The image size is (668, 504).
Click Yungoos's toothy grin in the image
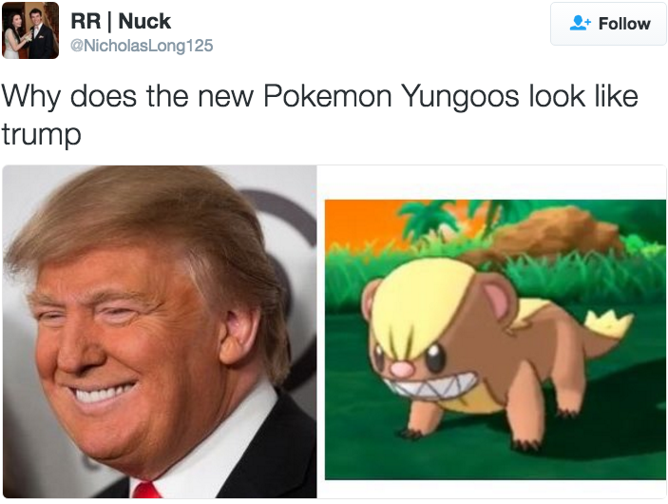coord(432,384)
